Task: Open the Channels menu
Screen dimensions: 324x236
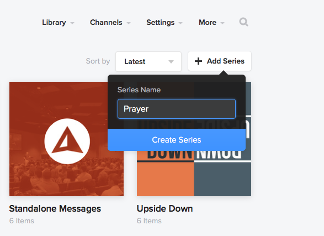Action: click(110, 22)
